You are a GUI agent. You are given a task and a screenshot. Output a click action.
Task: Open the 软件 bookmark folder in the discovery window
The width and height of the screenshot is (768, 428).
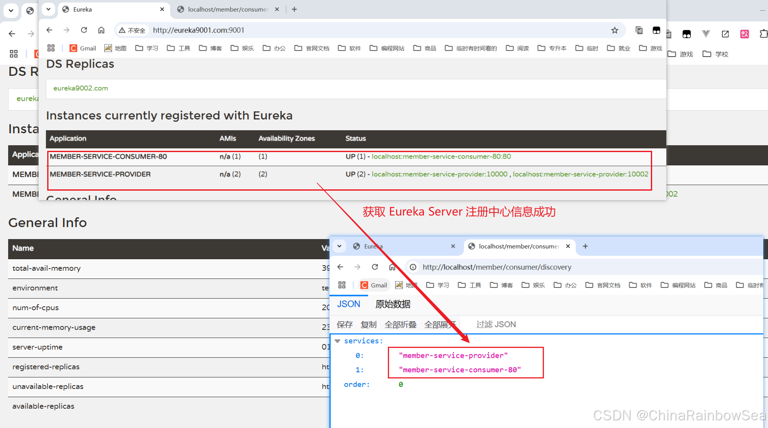(641, 285)
